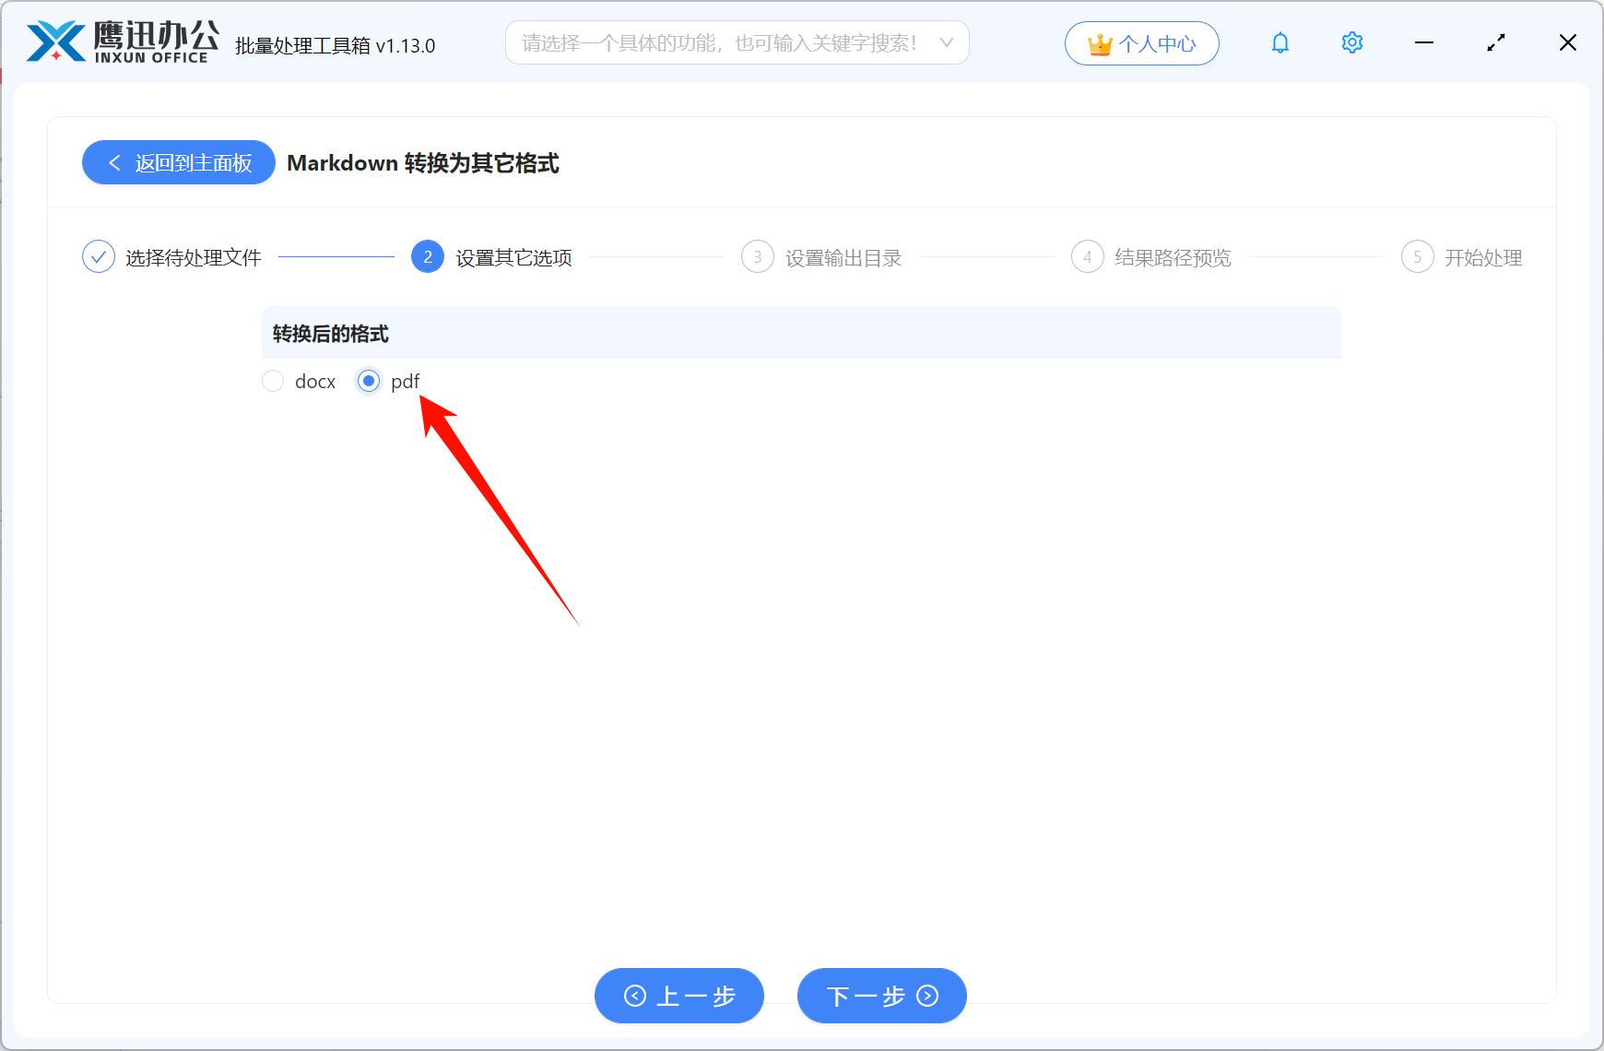The image size is (1604, 1051).
Task: Click the back arrow inside 返回到主面板 button
Action: (114, 162)
